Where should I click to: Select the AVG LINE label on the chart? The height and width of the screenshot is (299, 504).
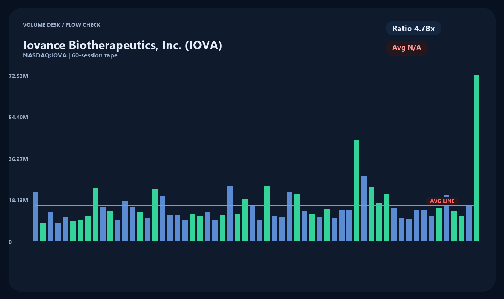pyautogui.click(x=442, y=201)
